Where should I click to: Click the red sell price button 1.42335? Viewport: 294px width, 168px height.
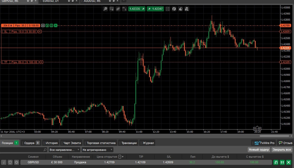coord(137,9)
